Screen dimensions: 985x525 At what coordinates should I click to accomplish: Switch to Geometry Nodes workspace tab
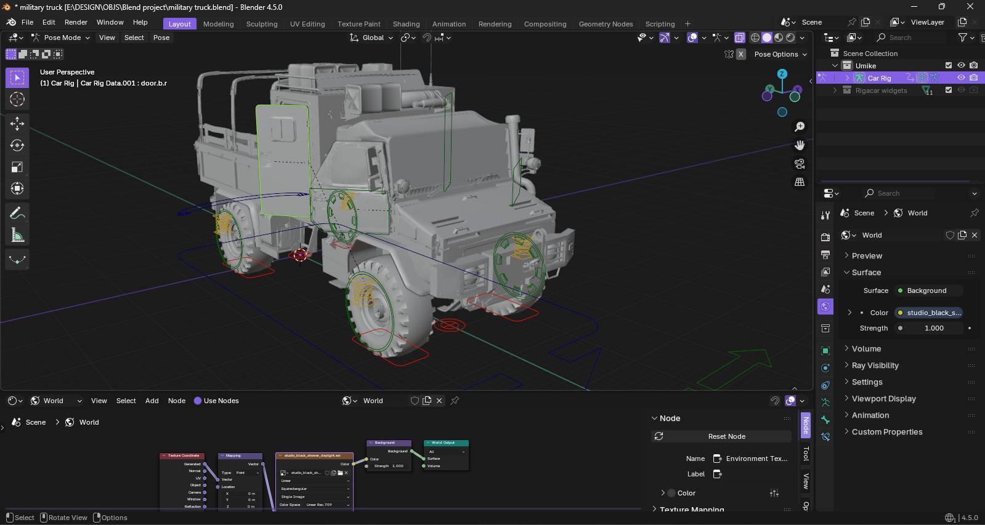tap(606, 24)
